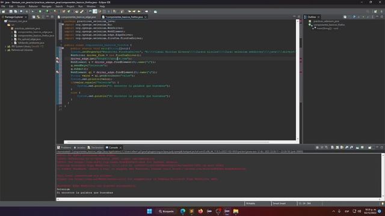This screenshot has height=216, width=385.
Task: Click Remove All Terminated Launches in Console
Action: tap(327, 148)
